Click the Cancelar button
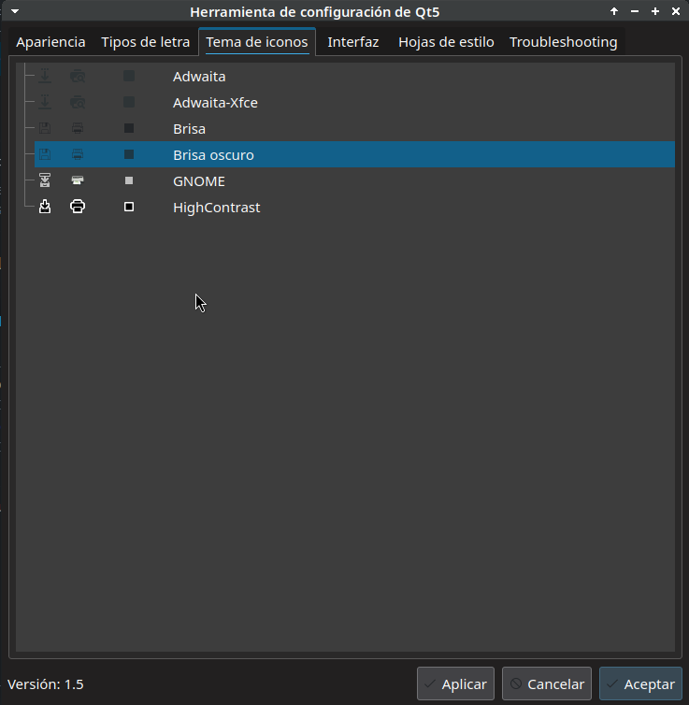The width and height of the screenshot is (689, 705). (x=547, y=684)
